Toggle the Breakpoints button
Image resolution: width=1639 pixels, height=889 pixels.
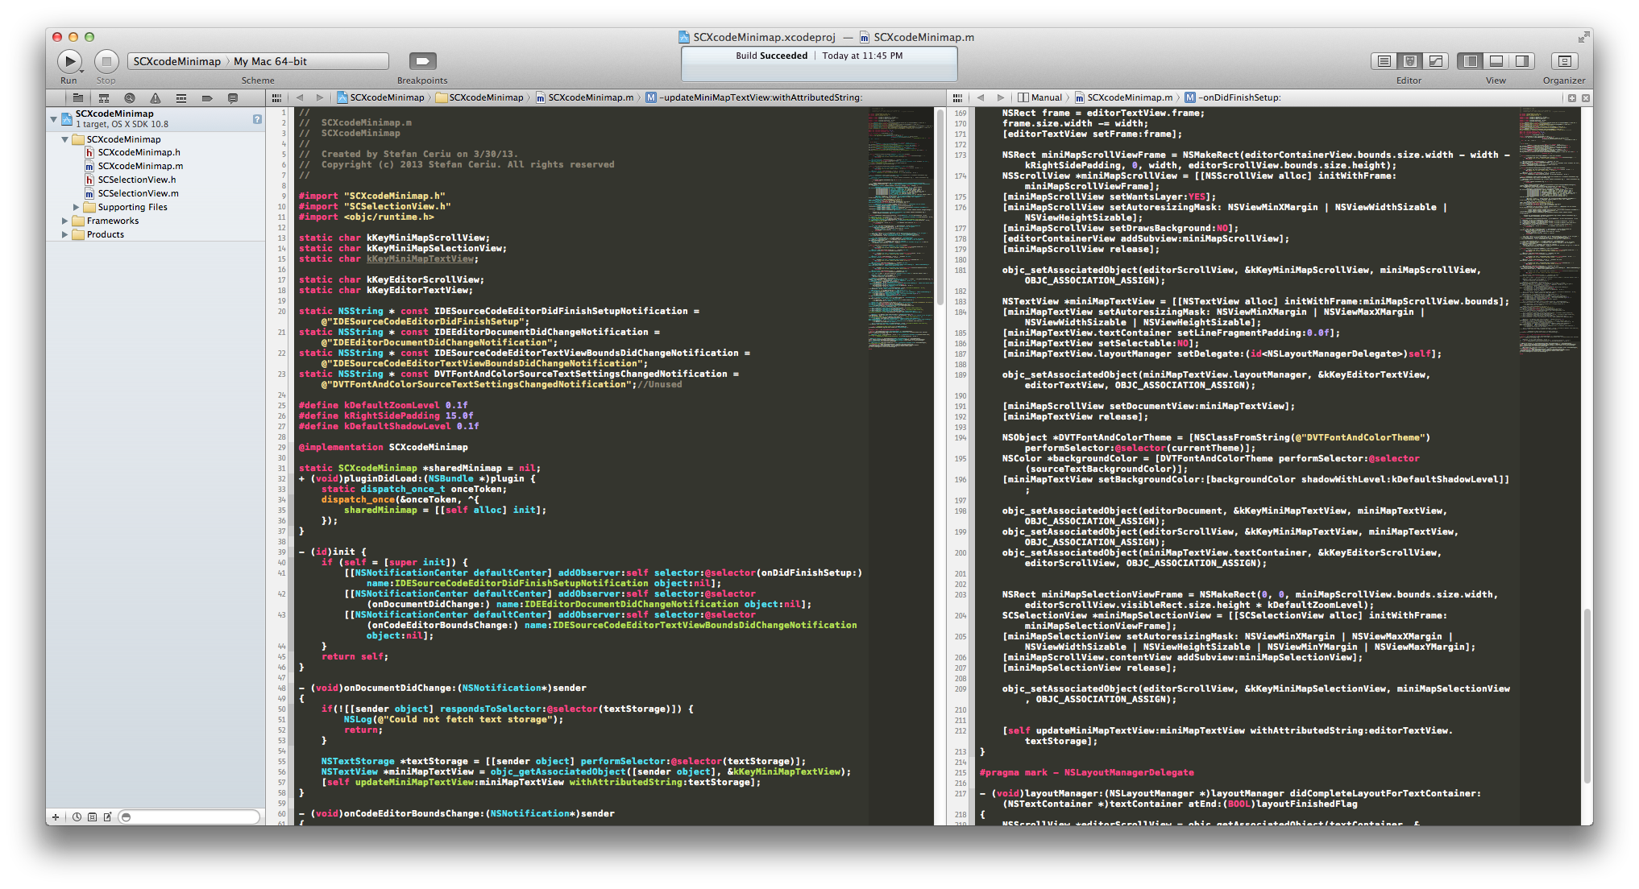pyautogui.click(x=422, y=61)
